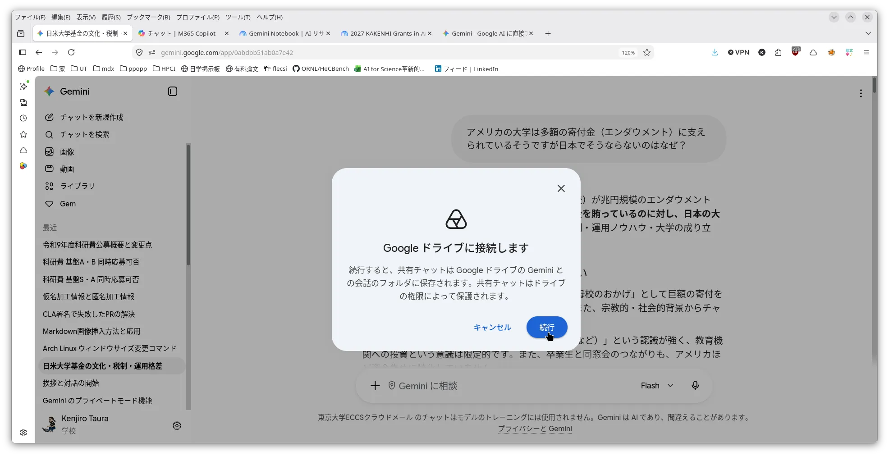Viewport: 889px width, 456px height.
Task: Open the 履歴(S) menu
Action: click(x=111, y=17)
